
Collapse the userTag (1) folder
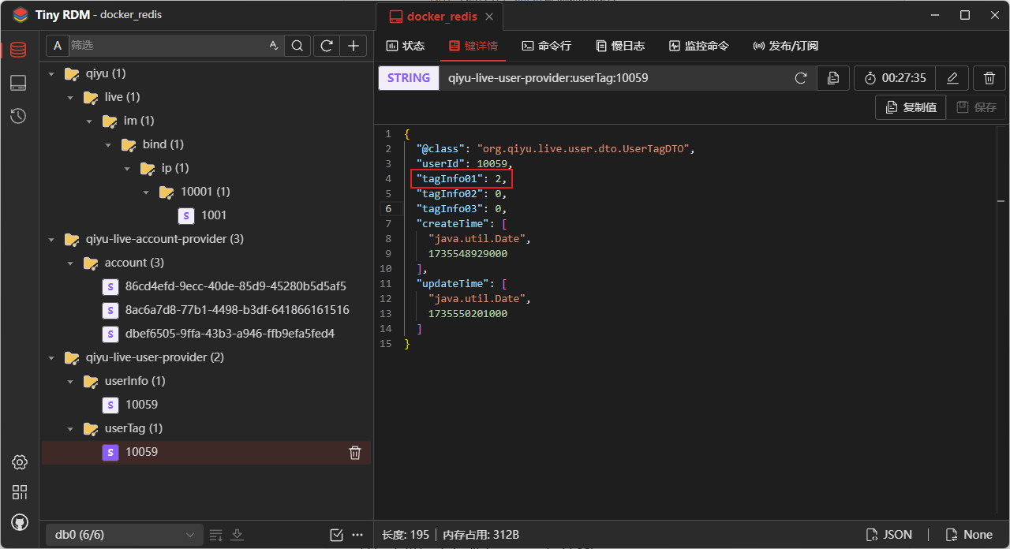point(70,428)
